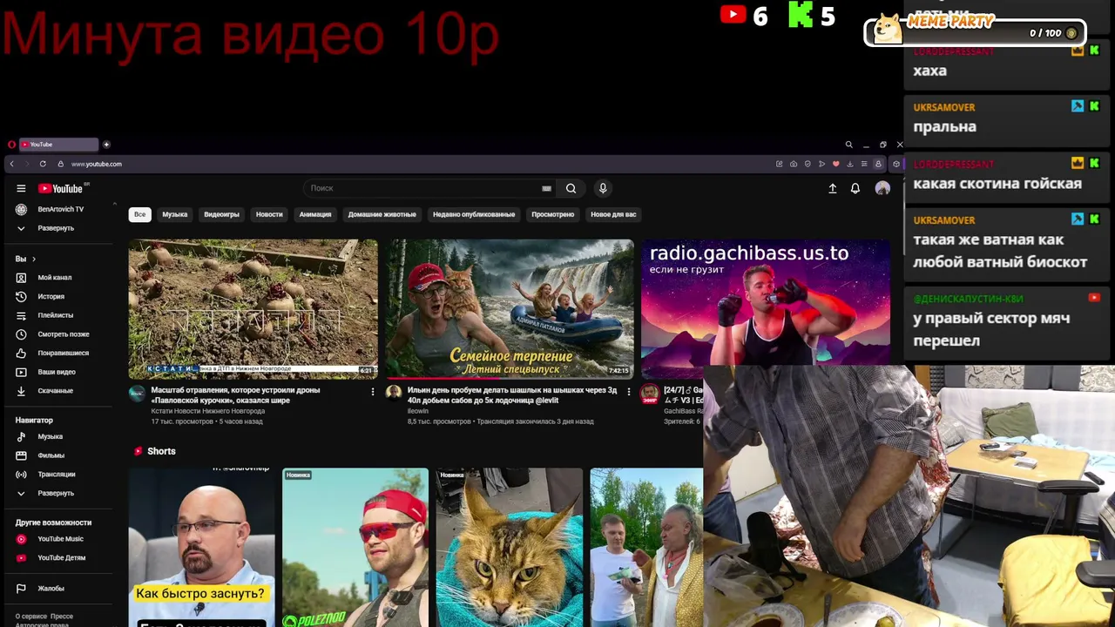Image resolution: width=1115 pixels, height=627 pixels.
Task: Select the 'Просмотрено' filter chip
Action: point(553,214)
